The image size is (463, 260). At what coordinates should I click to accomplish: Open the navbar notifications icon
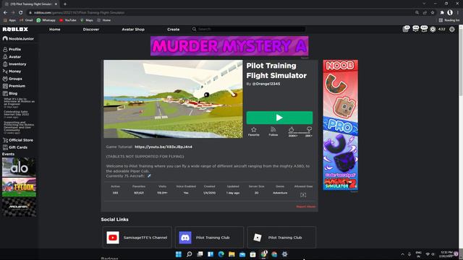406,29
